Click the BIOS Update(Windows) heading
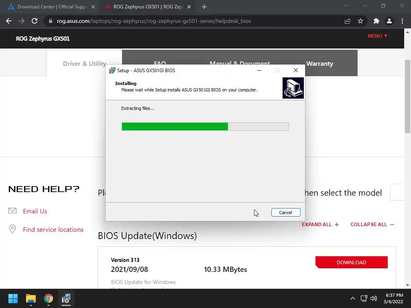This screenshot has width=411, height=308. [x=147, y=236]
